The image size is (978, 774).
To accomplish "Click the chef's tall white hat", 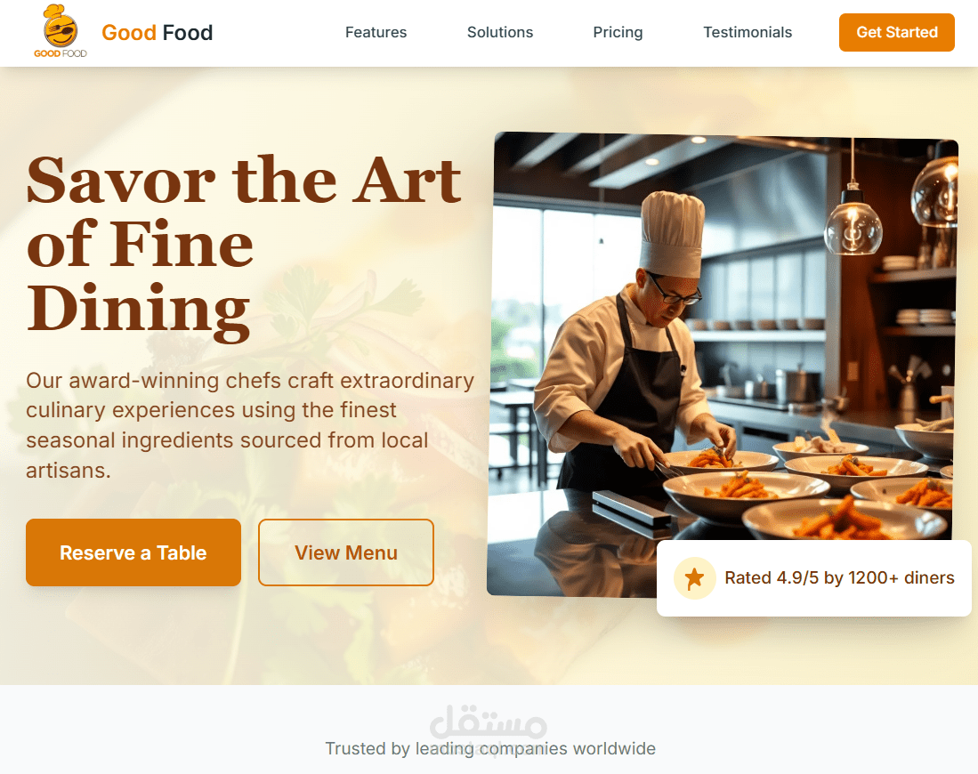I will [673, 234].
